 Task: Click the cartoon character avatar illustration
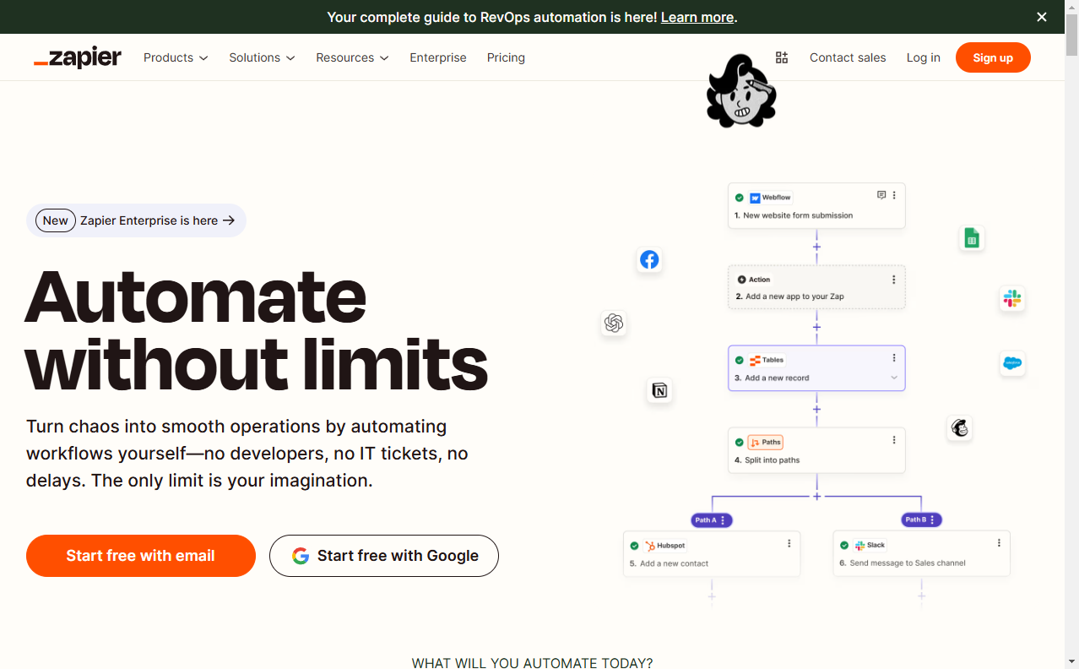(x=740, y=91)
